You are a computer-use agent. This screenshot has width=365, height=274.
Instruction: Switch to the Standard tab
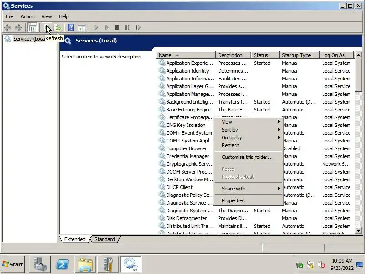click(105, 239)
